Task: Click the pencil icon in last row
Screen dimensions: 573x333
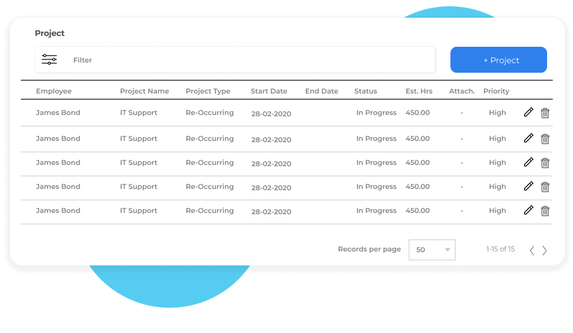Action: [x=529, y=210]
